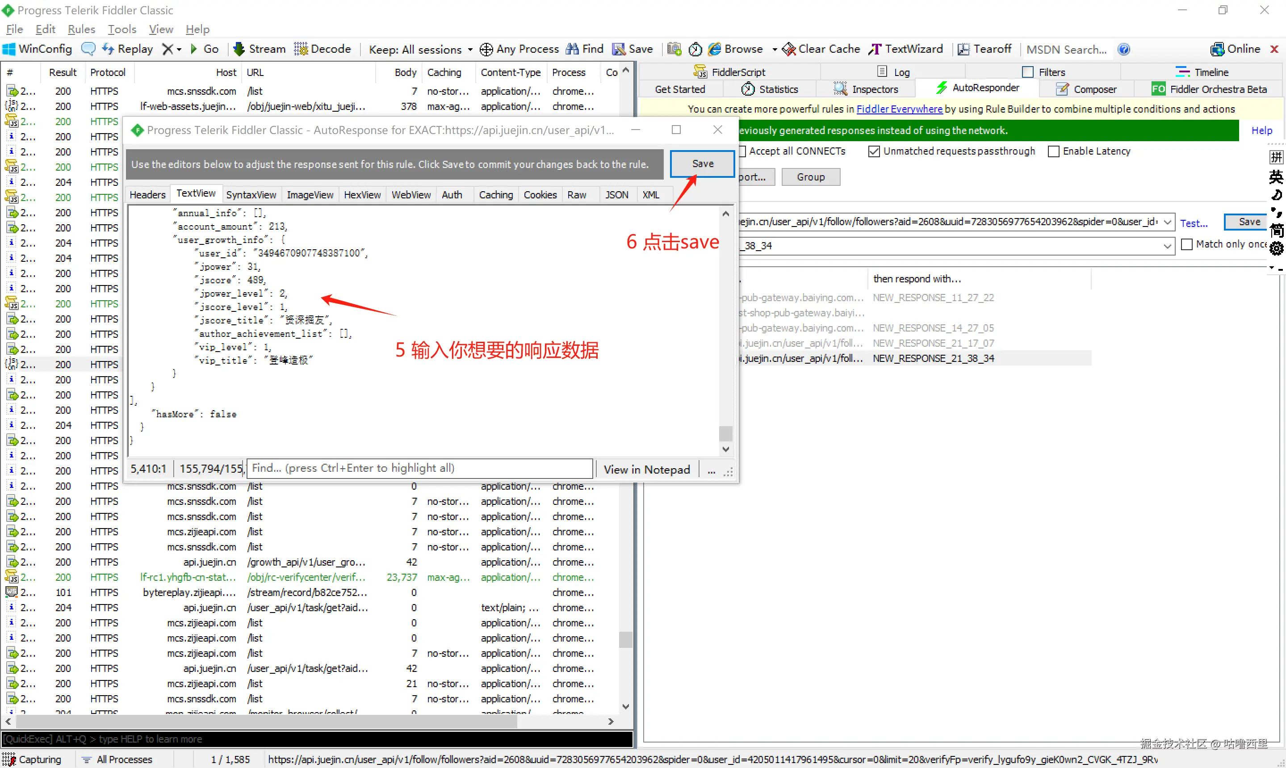Screen dimensions: 1286x768
Task: Enable the Latency checkbox
Action: coord(1053,151)
